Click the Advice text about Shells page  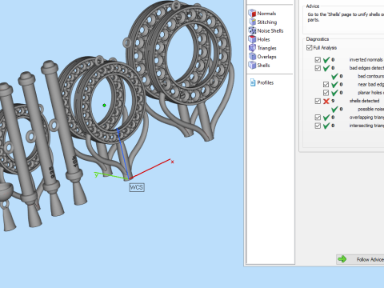coord(346,17)
